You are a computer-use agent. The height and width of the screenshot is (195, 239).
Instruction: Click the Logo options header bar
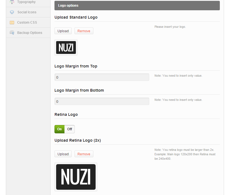(137, 6)
